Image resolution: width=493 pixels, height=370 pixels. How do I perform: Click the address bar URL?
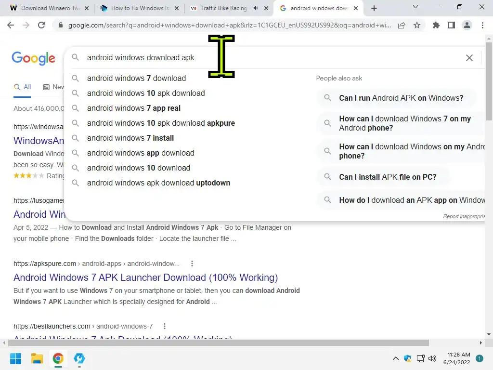point(230,25)
